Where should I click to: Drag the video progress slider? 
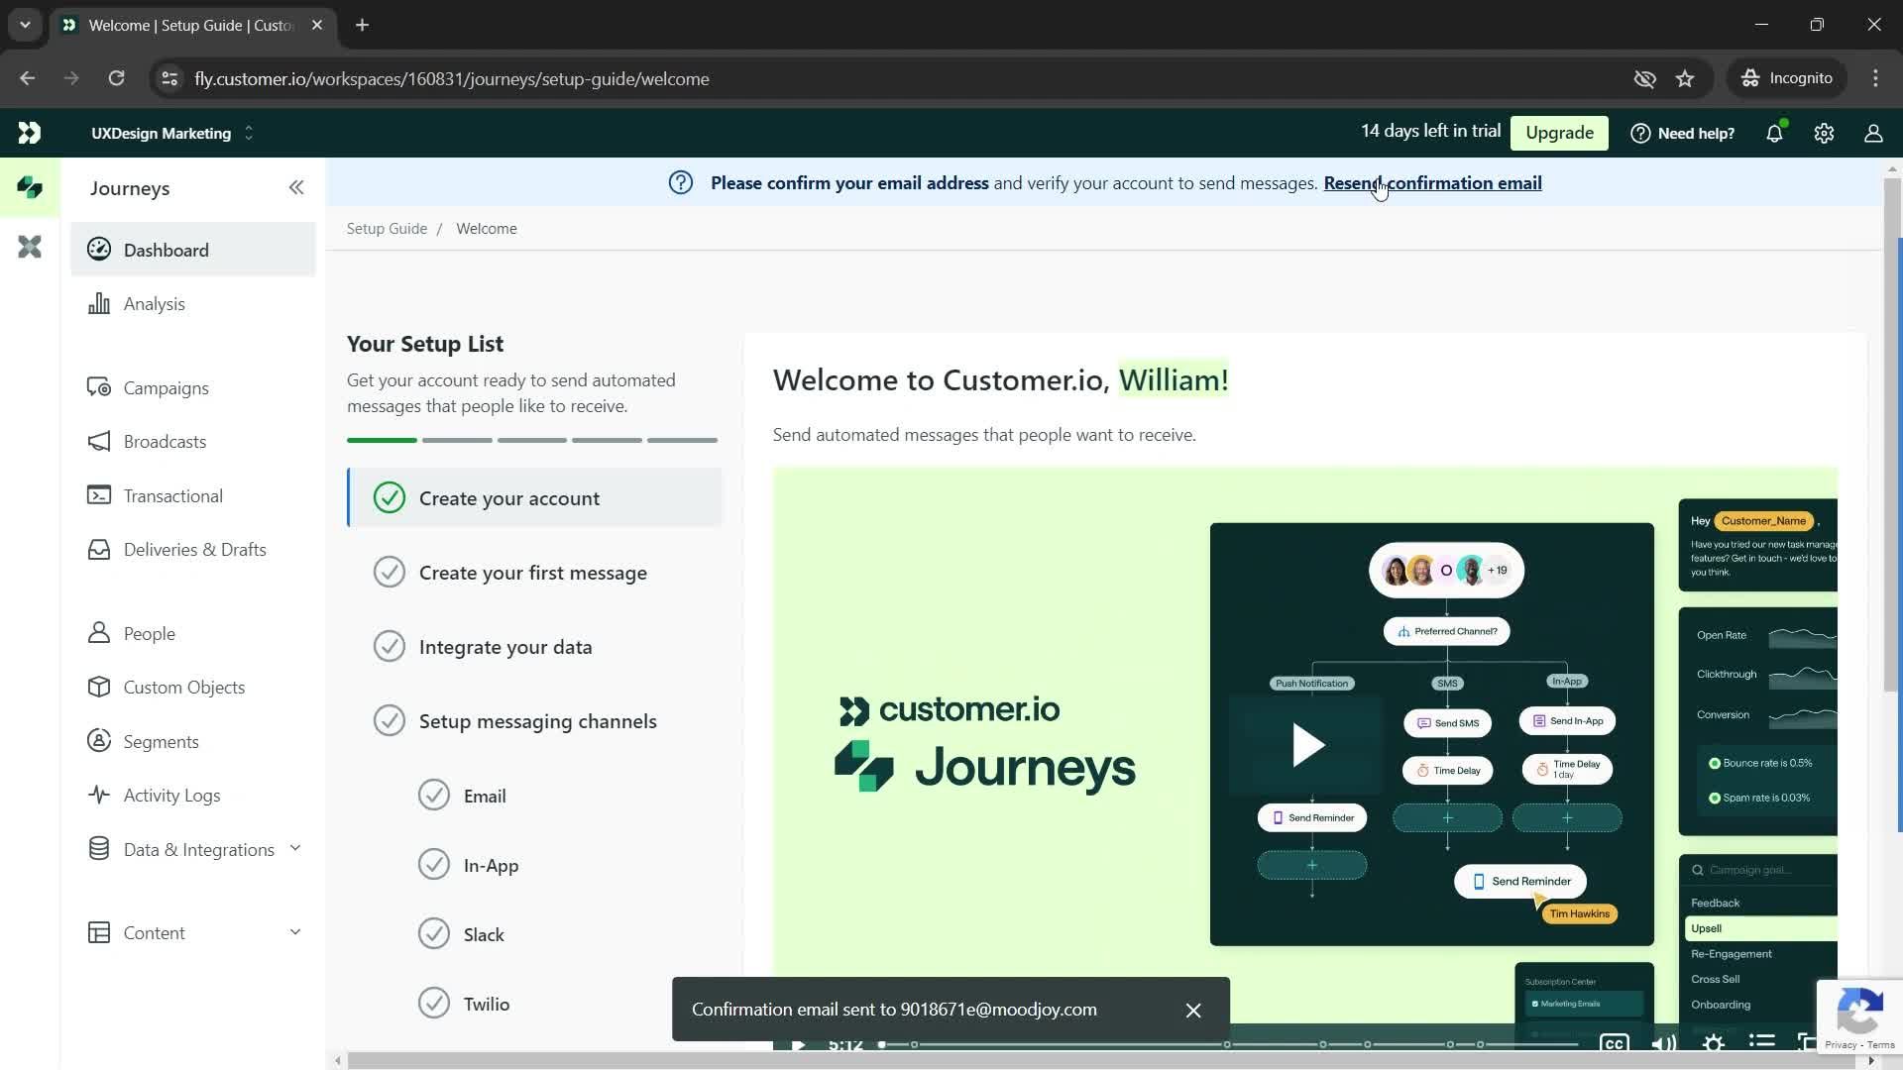[883, 1044]
